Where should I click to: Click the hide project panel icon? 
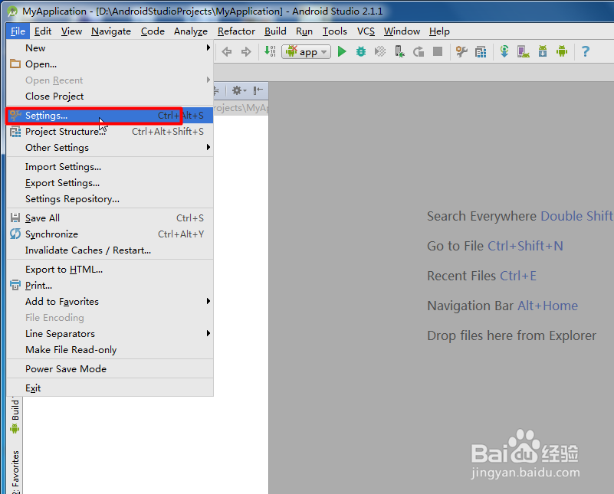(x=258, y=90)
